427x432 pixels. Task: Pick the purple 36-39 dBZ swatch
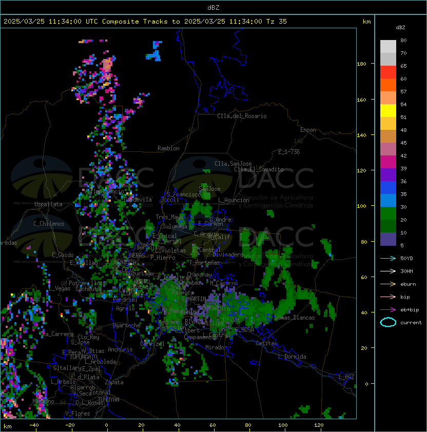coord(388,175)
